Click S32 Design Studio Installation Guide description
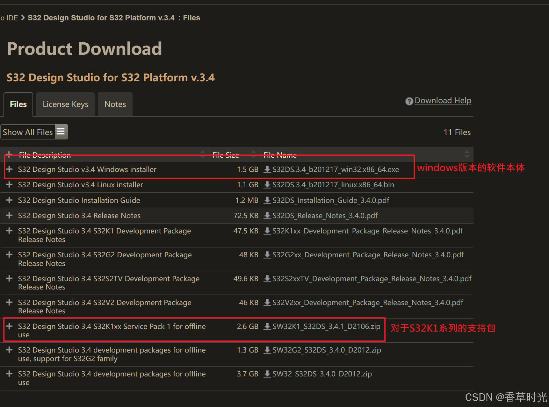This screenshot has width=549, height=407. click(x=79, y=200)
